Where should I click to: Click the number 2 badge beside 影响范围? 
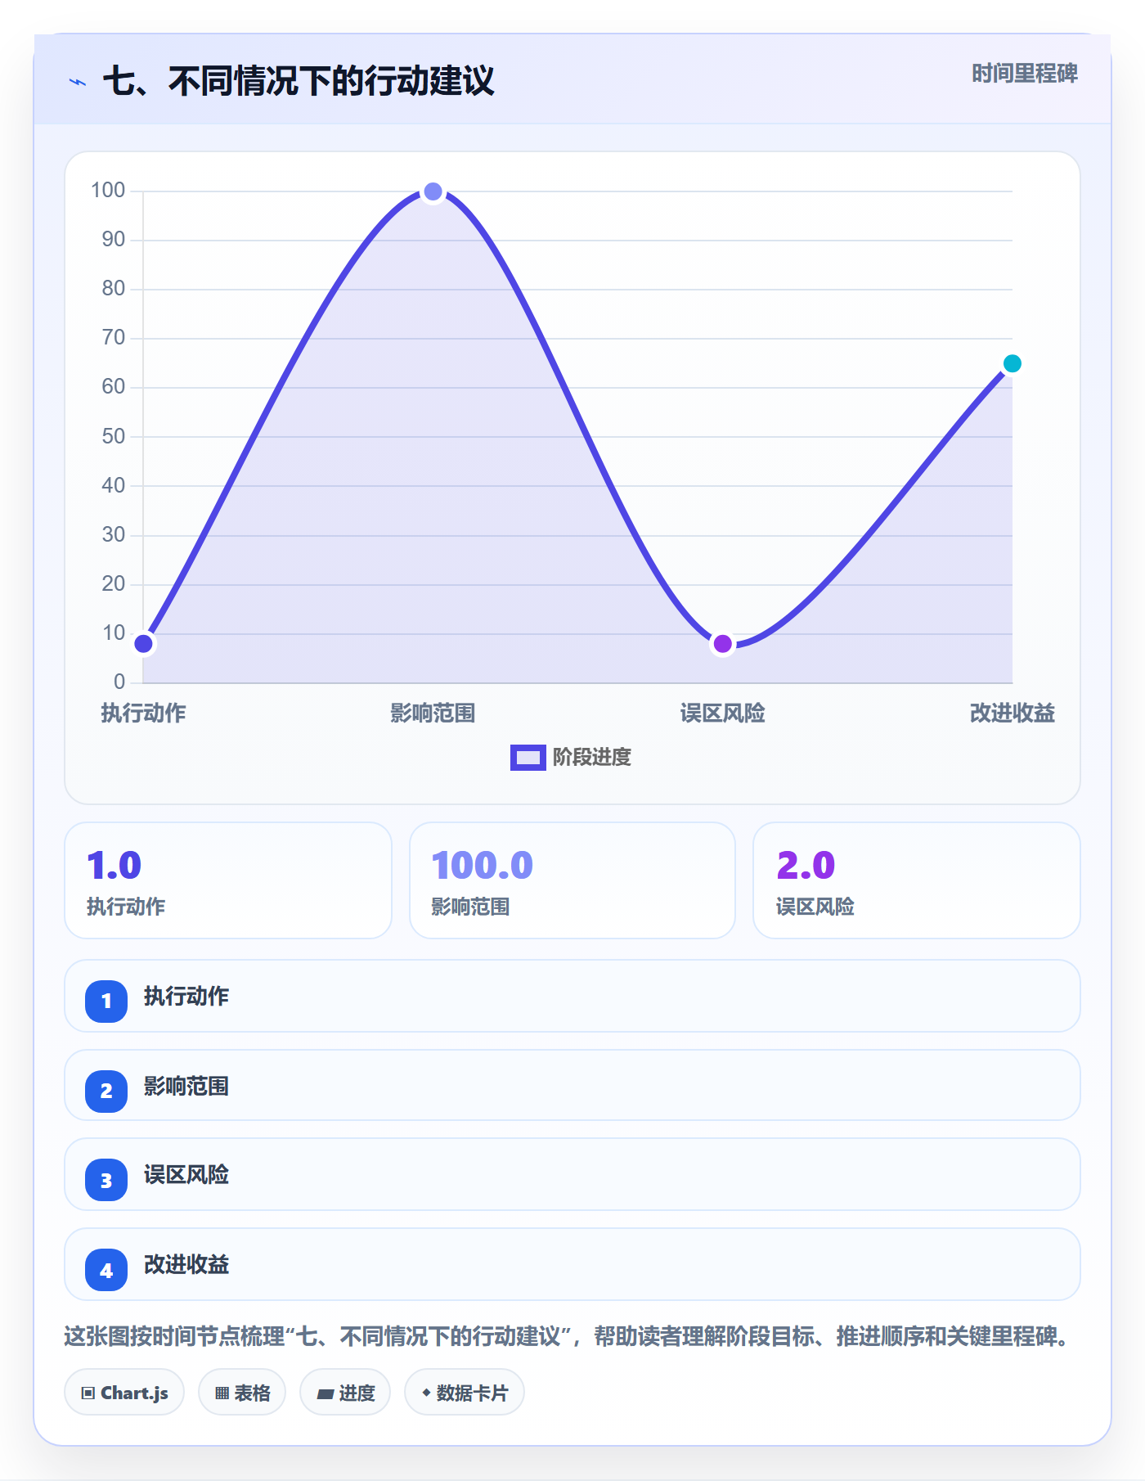click(x=106, y=1091)
